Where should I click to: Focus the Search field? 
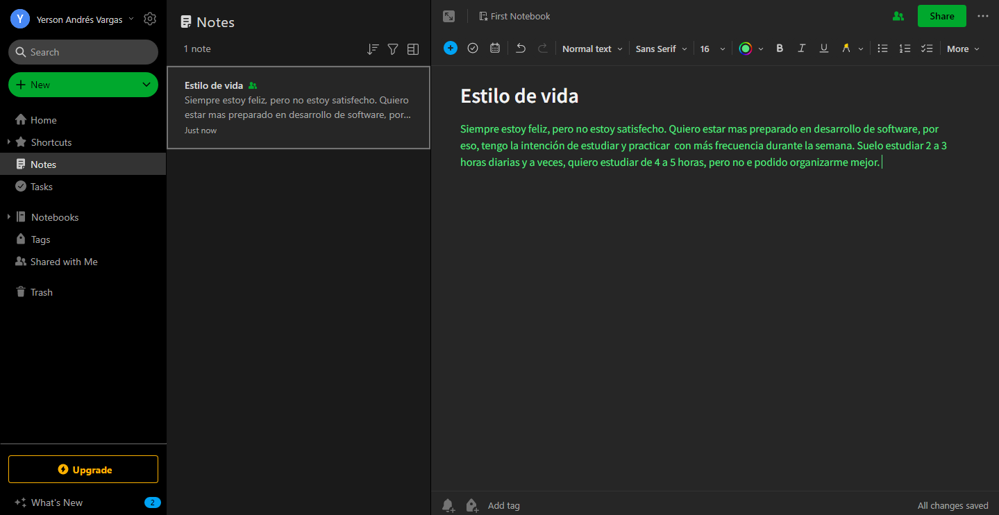point(83,52)
